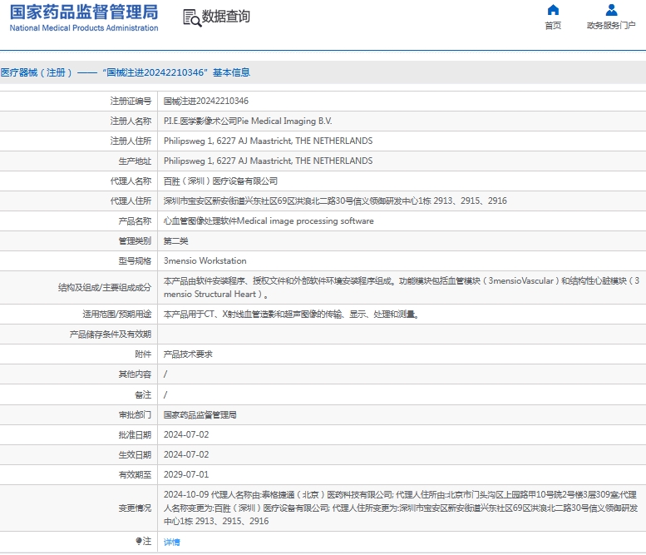Click National Medical Products Administration text
Image resolution: width=646 pixels, height=555 pixels.
point(84,28)
